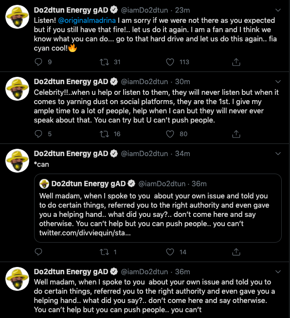This screenshot has height=318, width=290.
Task: Open the @originalmadrina mention link
Action: pos(87,20)
